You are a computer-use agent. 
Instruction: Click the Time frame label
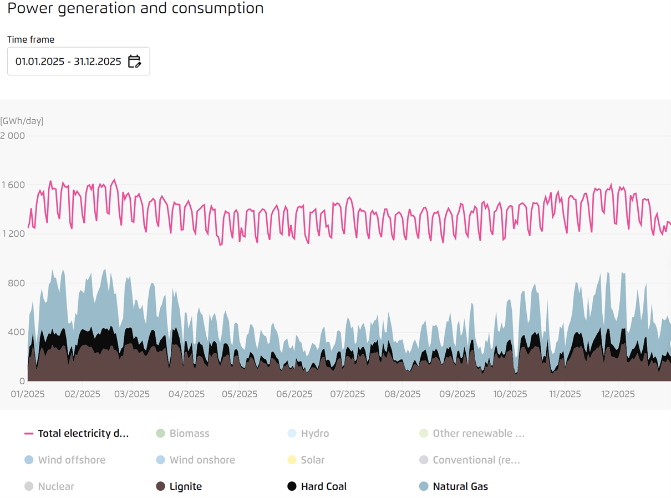(x=30, y=40)
